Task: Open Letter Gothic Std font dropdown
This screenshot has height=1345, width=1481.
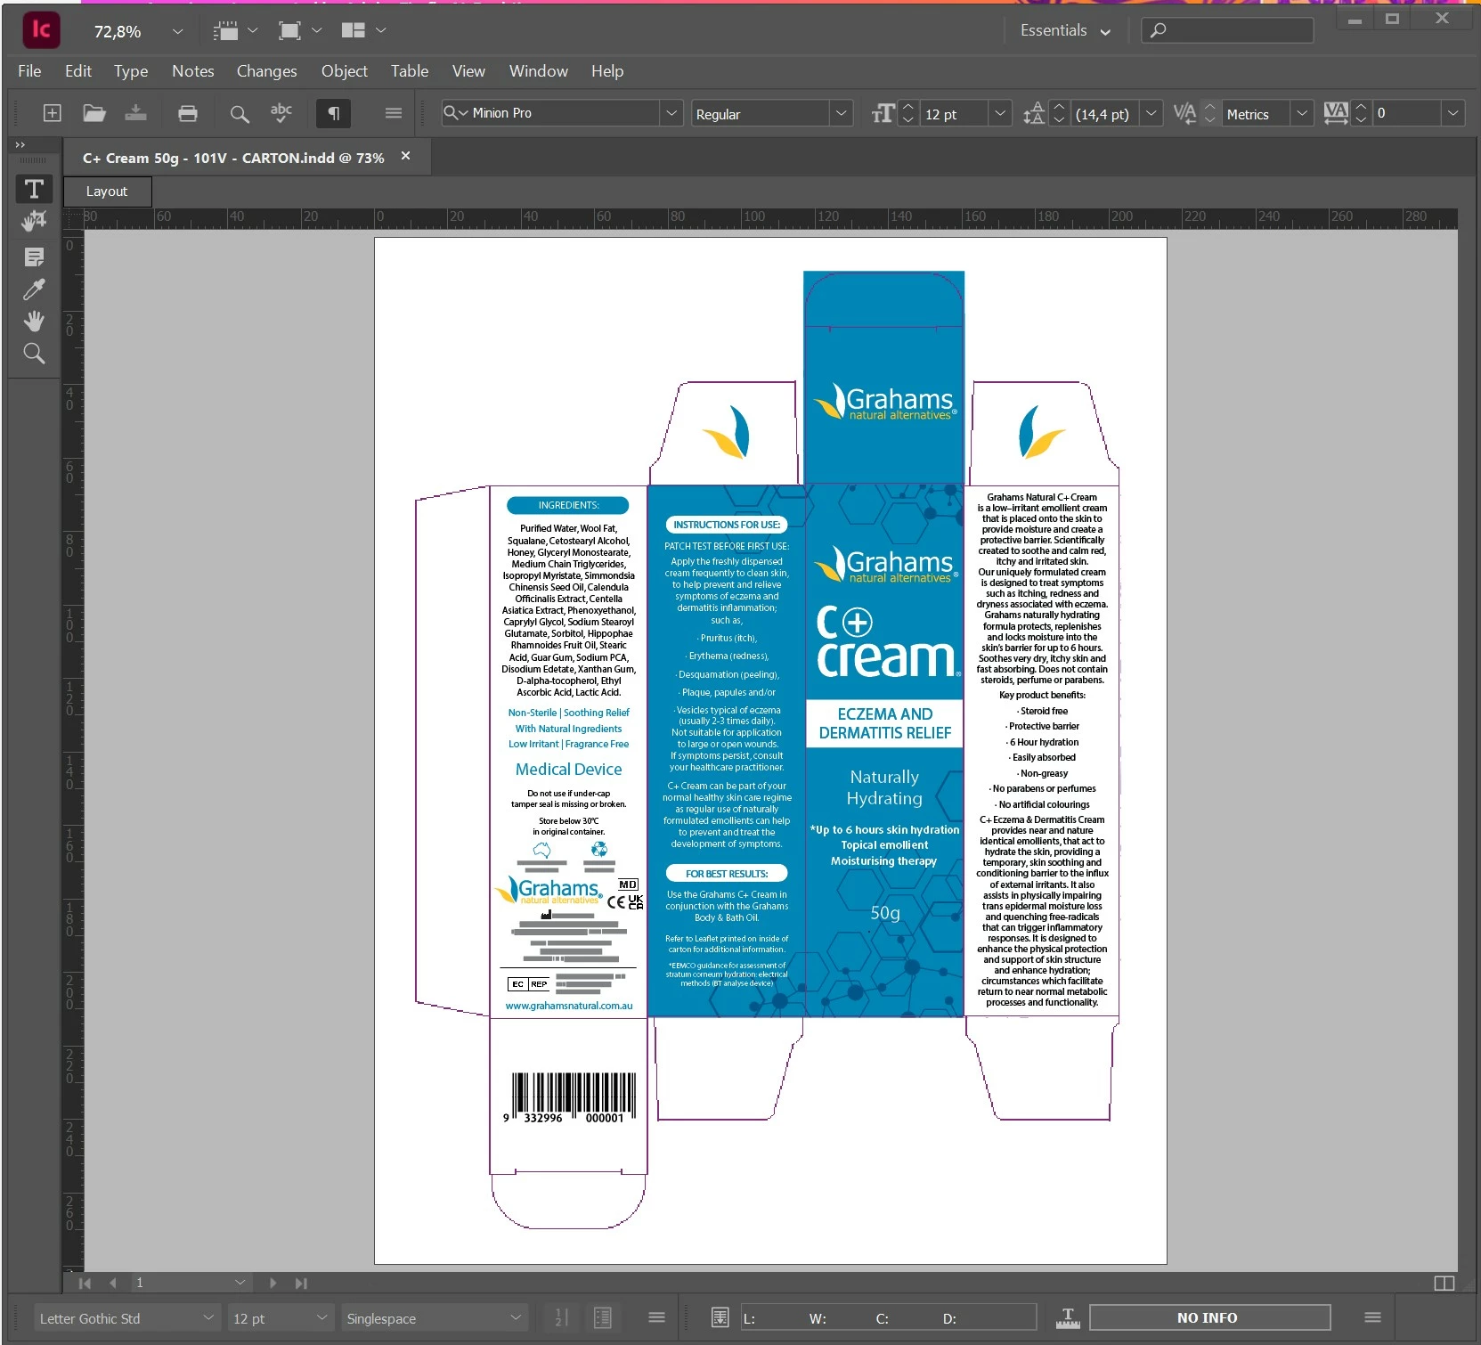Action: point(208,1318)
